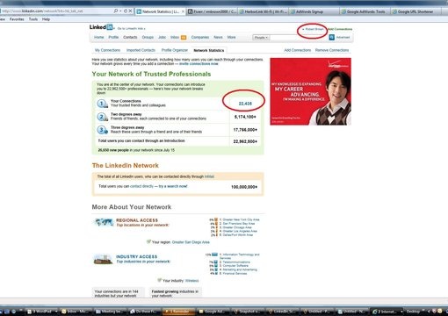Switch to the Google AdWords Tools browser tab

tap(365, 11)
